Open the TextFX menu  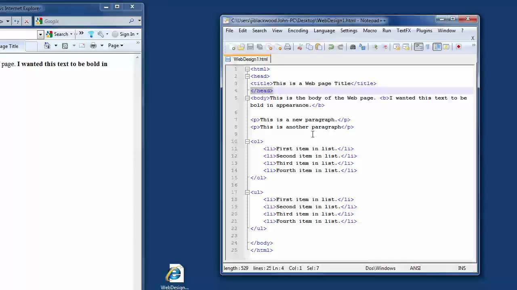(404, 31)
